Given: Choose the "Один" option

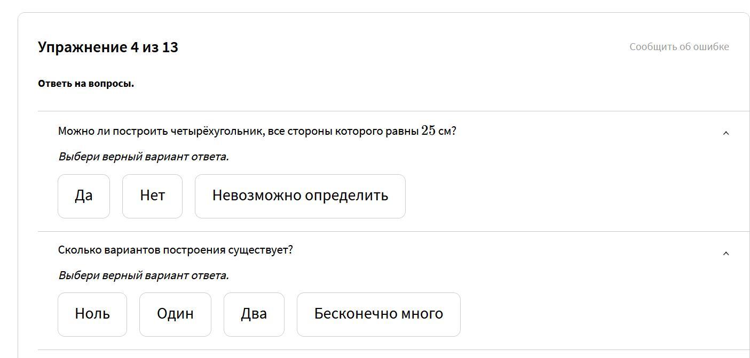Looking at the screenshot, I should (175, 314).
